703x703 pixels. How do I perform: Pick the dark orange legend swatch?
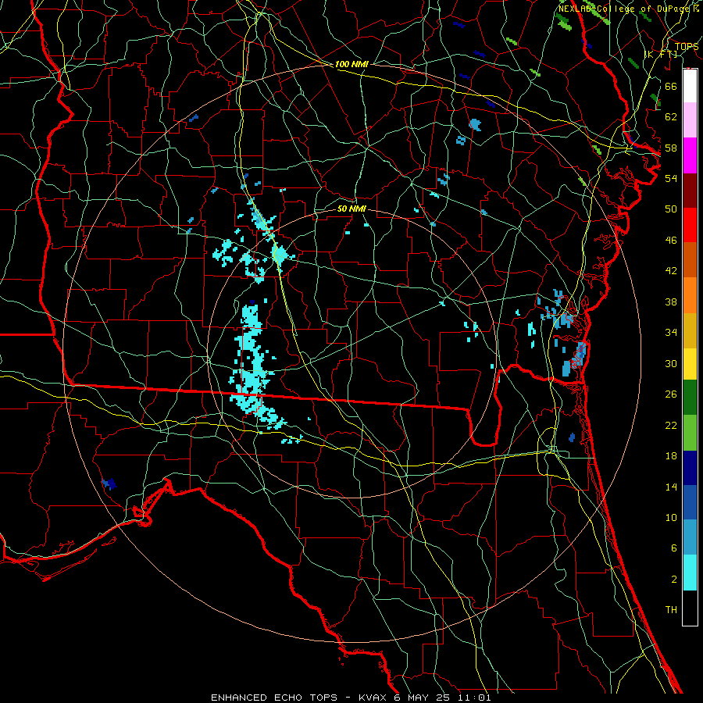click(x=690, y=259)
